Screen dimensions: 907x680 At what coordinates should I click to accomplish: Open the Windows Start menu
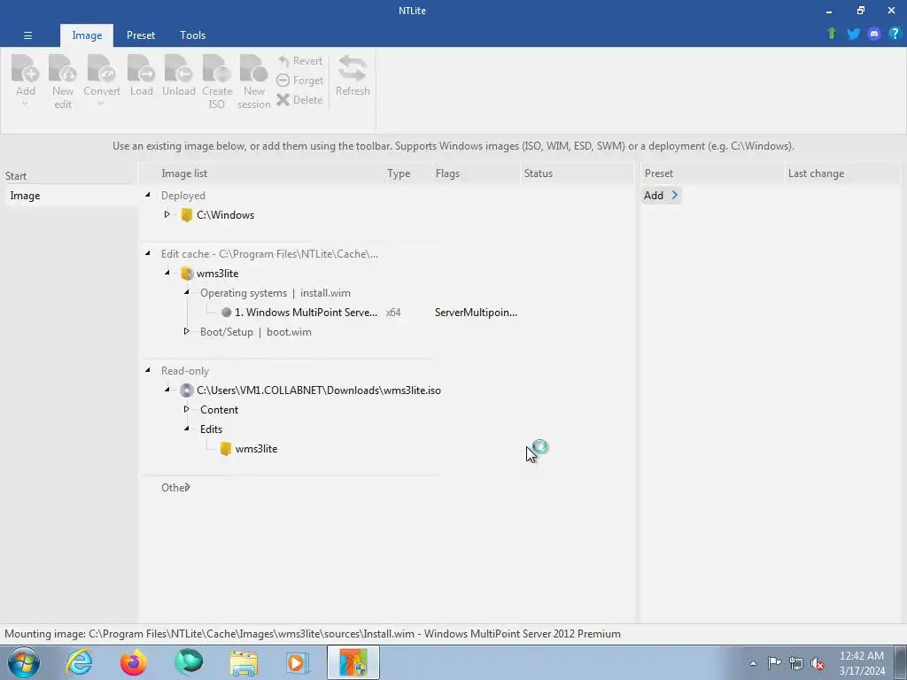coord(24,662)
